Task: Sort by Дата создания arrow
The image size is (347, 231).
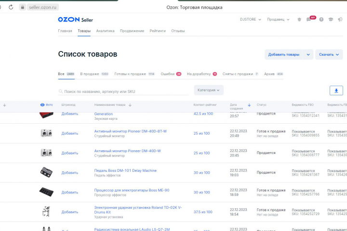Action: pyautogui.click(x=249, y=105)
